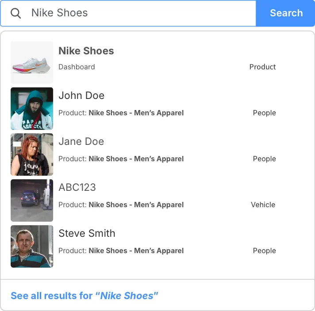Click the People label in Jane Doe row
315x311 pixels.
265,159
